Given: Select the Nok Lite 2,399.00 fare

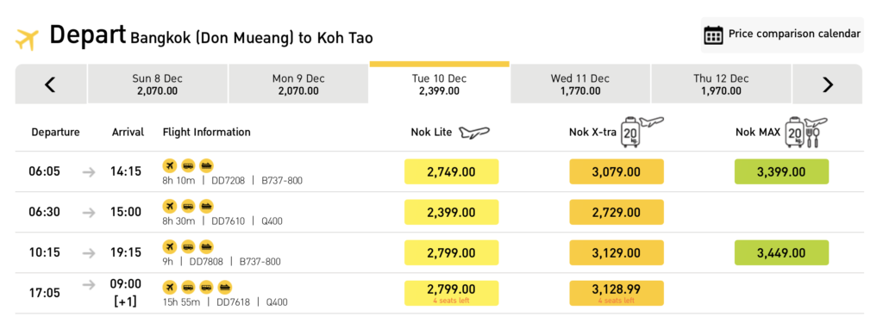Looking at the screenshot, I should coord(451,213).
